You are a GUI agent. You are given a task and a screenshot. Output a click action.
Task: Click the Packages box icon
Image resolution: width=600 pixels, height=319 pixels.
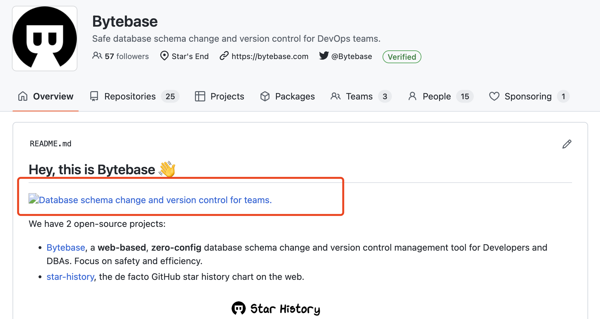(265, 96)
